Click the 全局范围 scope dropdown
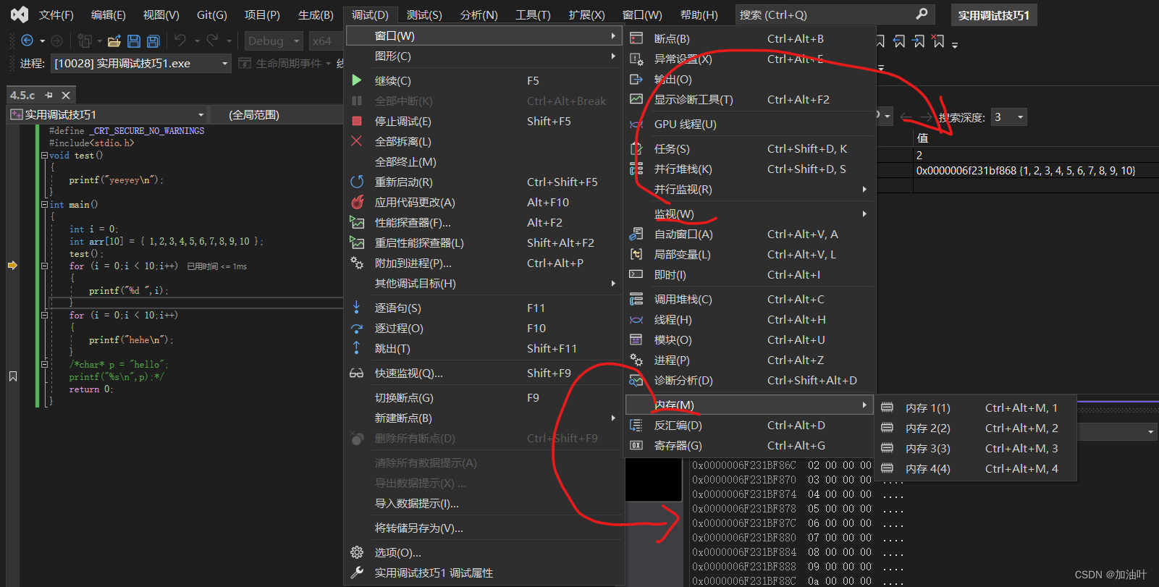The width and height of the screenshot is (1159, 587). click(276, 114)
